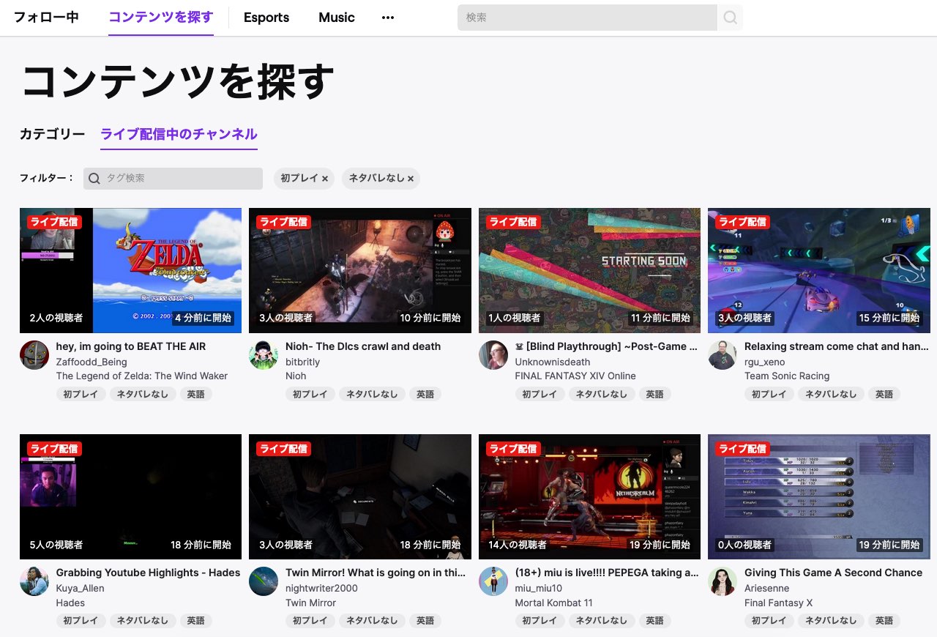Open 'Giving This Game A Second Chance' title
This screenshot has width=937, height=637.
tap(834, 573)
